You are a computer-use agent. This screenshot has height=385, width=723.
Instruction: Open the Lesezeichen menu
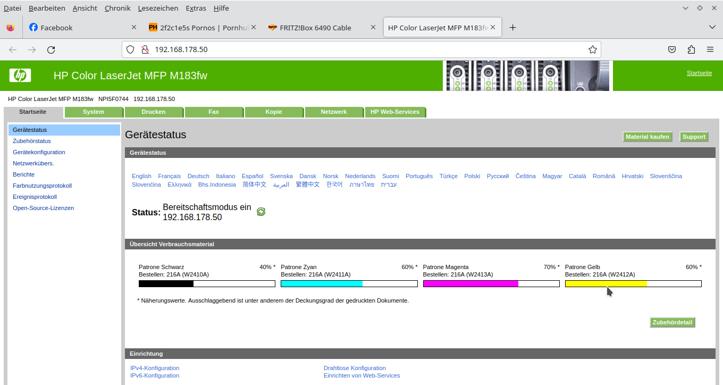157,8
